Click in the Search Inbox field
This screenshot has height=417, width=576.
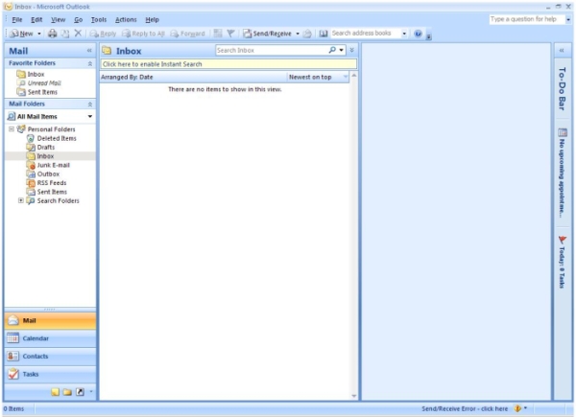[x=272, y=50]
